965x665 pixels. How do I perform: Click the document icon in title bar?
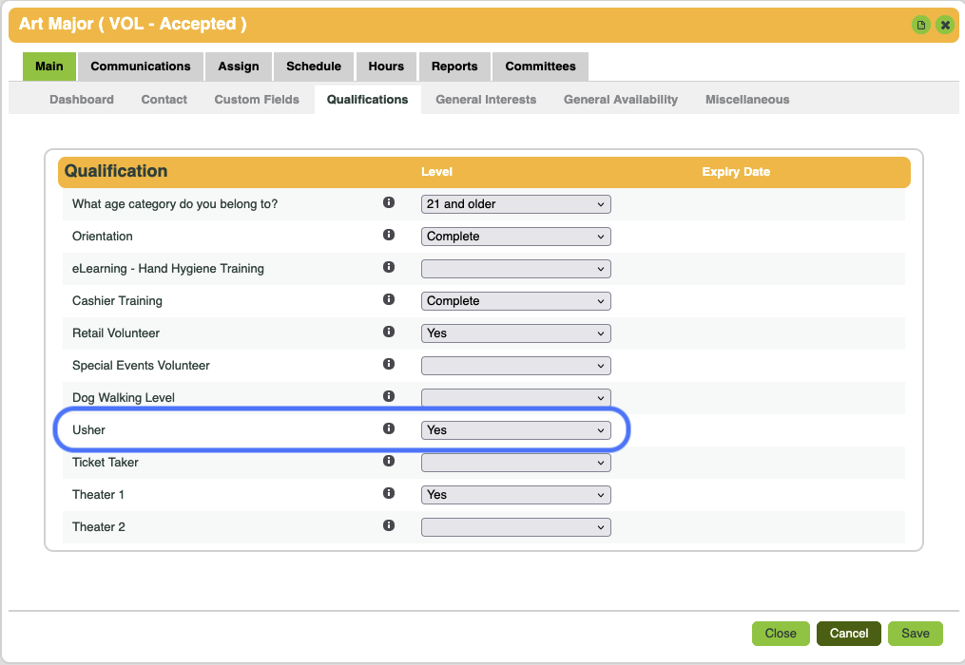pyautogui.click(x=920, y=25)
